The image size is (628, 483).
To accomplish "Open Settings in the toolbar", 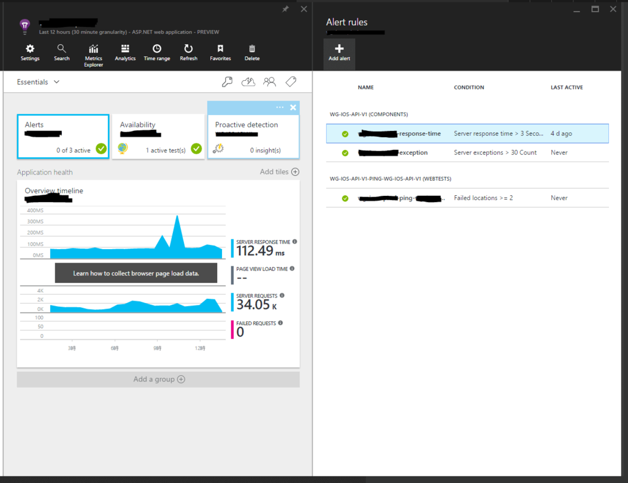I will (x=30, y=53).
